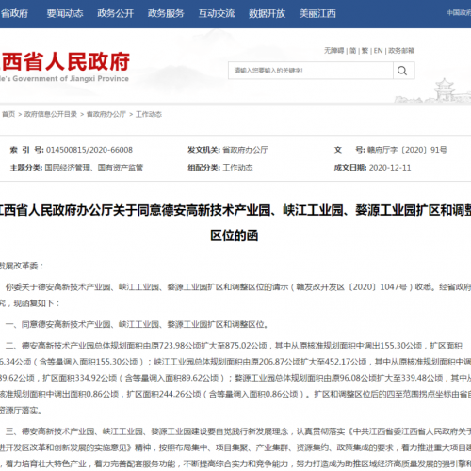Click the 江西省人民政府 site logo

[65, 67]
